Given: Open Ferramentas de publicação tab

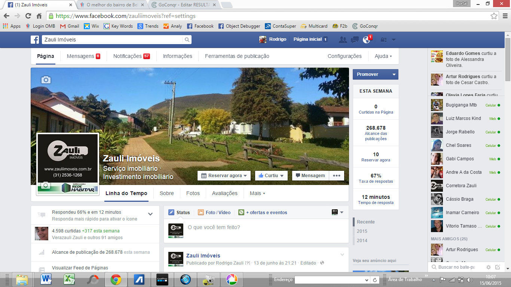Looking at the screenshot, I should coord(237,56).
